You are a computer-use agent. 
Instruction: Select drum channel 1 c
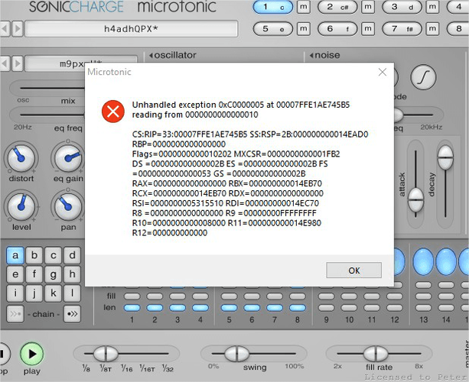tap(273, 7)
